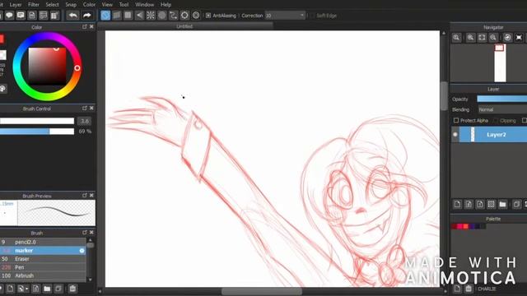Add a brush folder in Brush panel
The width and height of the screenshot is (527, 296).
point(47,289)
